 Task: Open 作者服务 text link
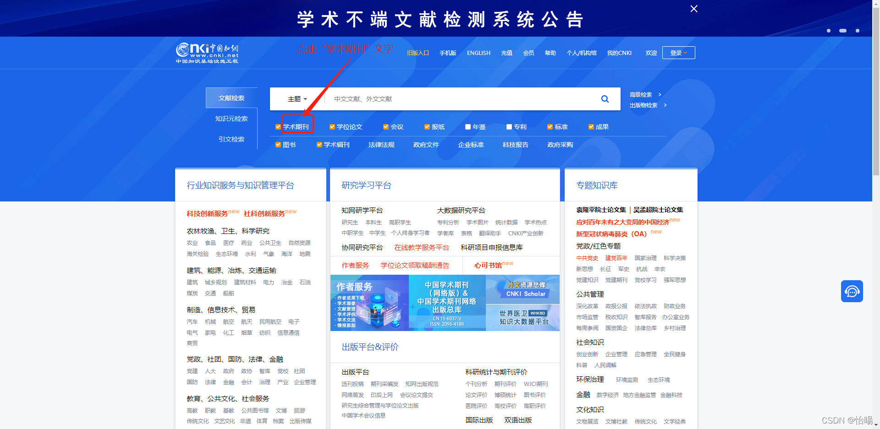[355, 266]
